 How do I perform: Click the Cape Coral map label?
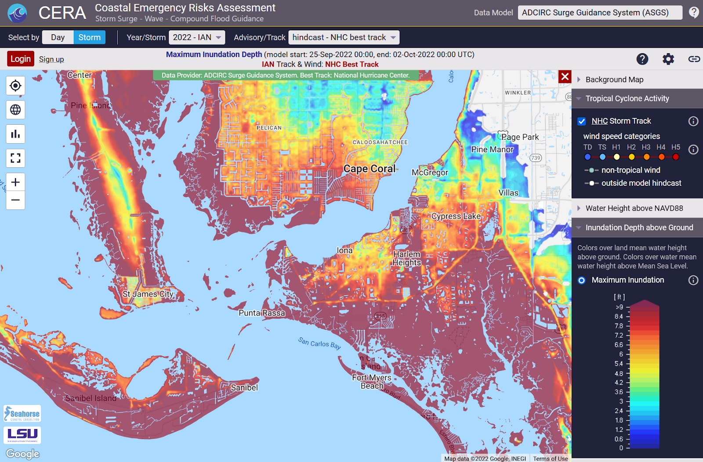pos(370,169)
